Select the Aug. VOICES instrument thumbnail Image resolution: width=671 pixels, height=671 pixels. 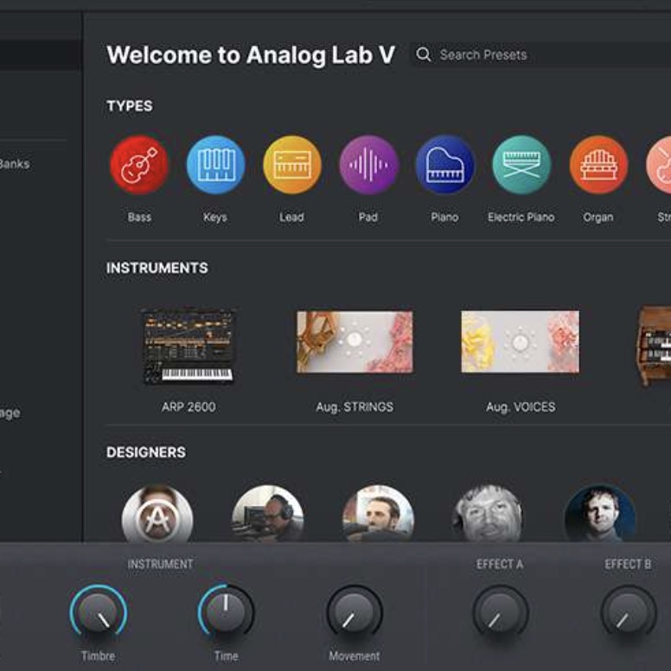[x=520, y=342]
